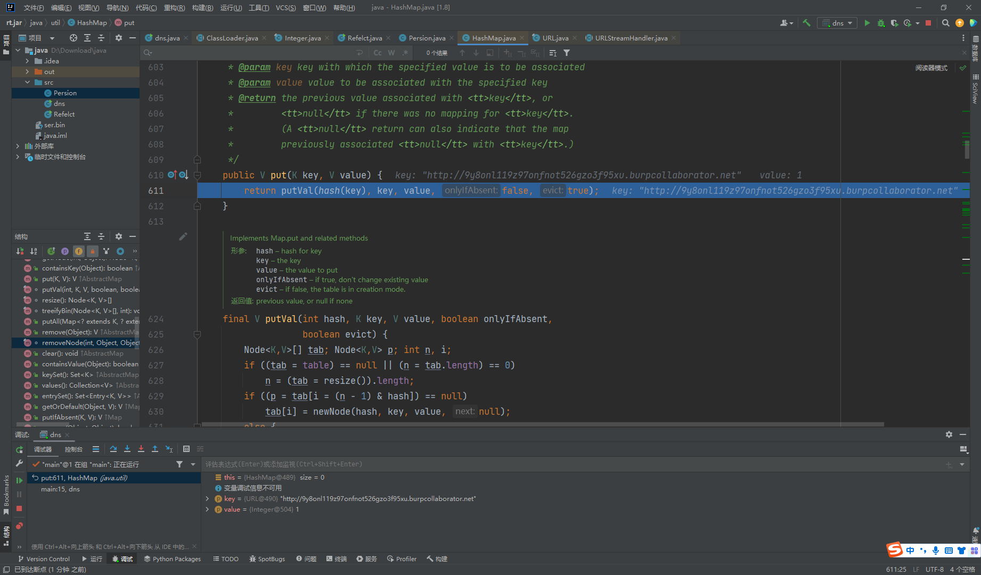This screenshot has height=575, width=981.
Task: Click the Build project hammer icon
Action: (806, 23)
